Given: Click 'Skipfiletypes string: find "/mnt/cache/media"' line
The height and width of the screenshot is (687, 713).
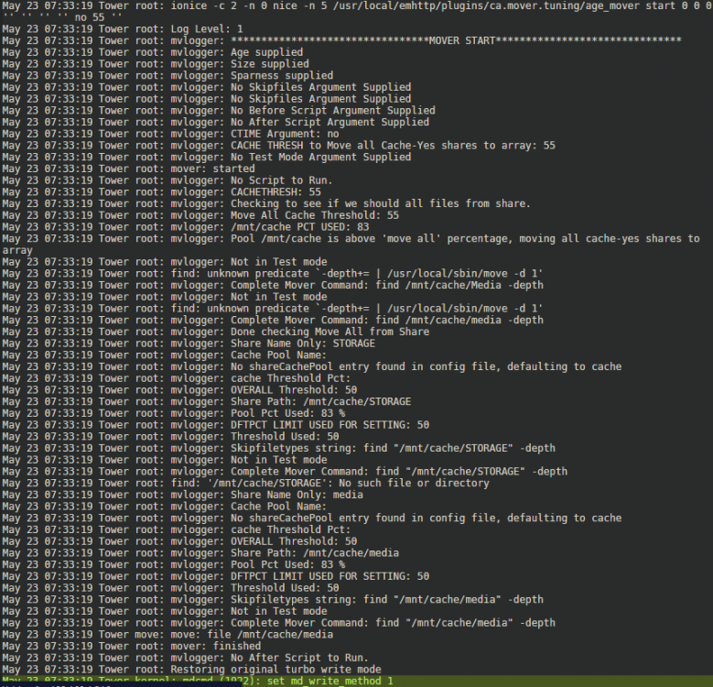Looking at the screenshot, I should tap(273, 600).
